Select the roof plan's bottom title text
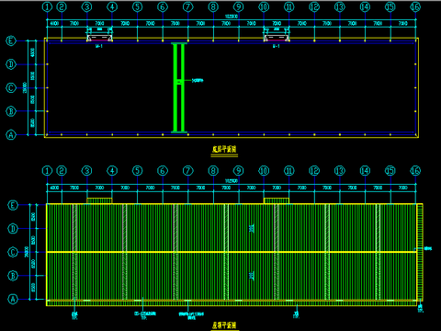 224,325
